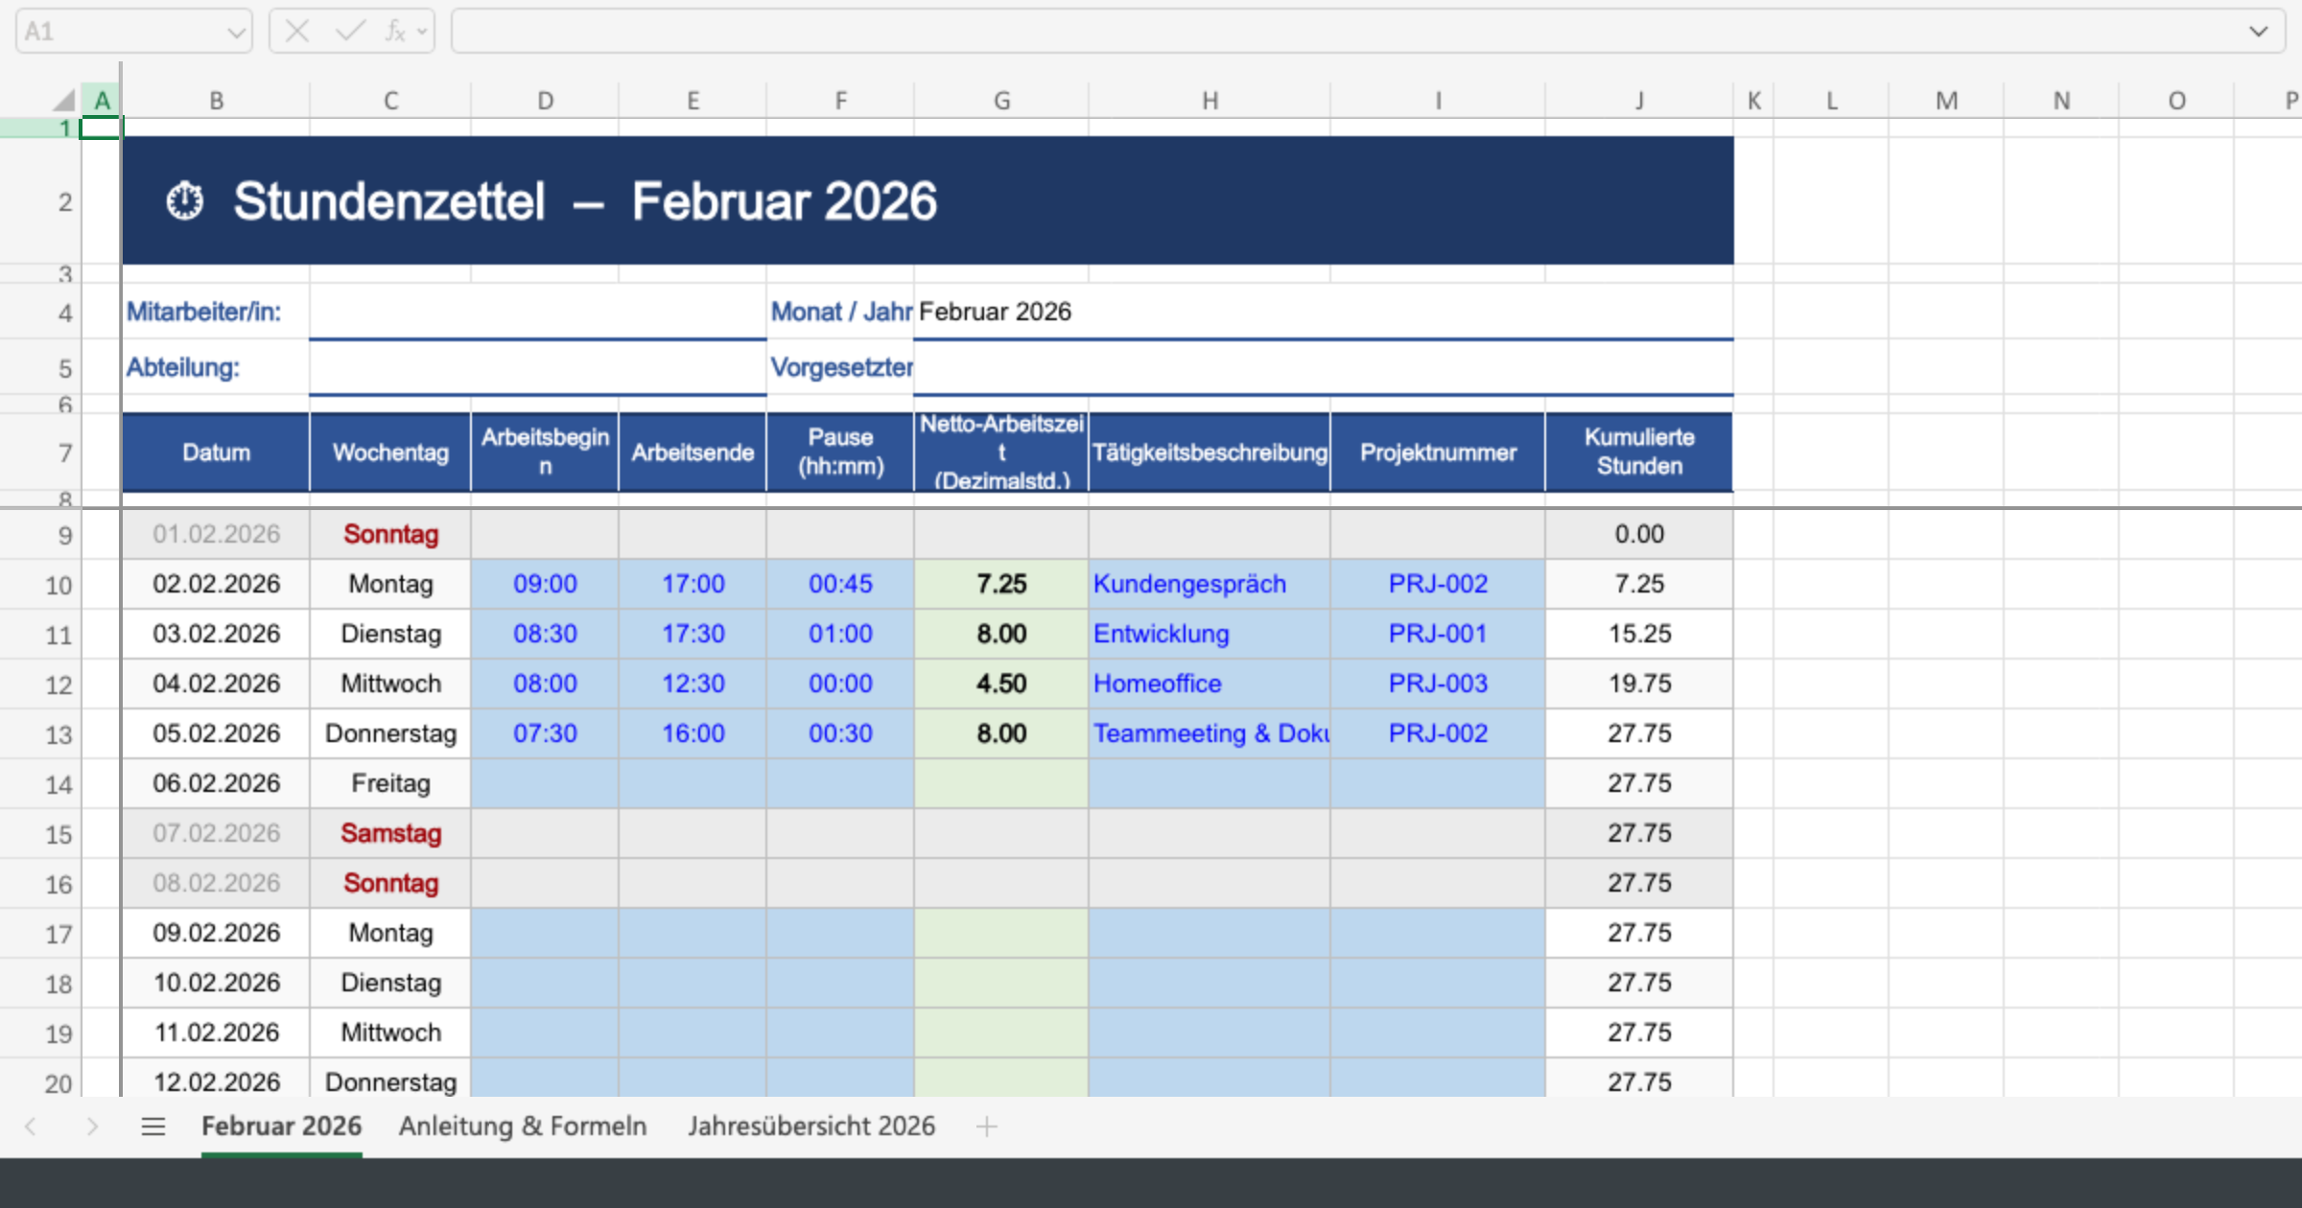Switch to the Februar 2026 sheet tab
Screen dimensions: 2302x1208
(x=282, y=1127)
